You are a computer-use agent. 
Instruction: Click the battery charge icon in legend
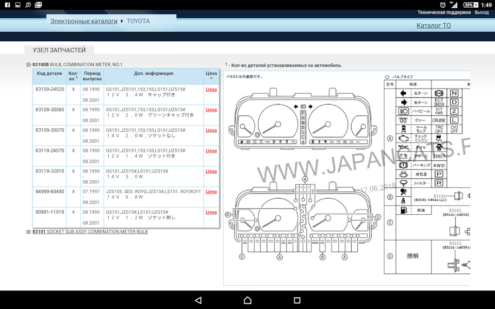pyautogui.click(x=403, y=156)
